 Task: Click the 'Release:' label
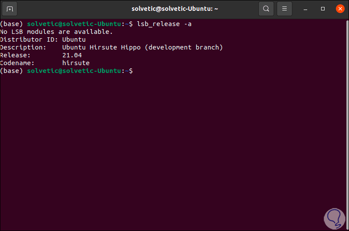[16, 55]
